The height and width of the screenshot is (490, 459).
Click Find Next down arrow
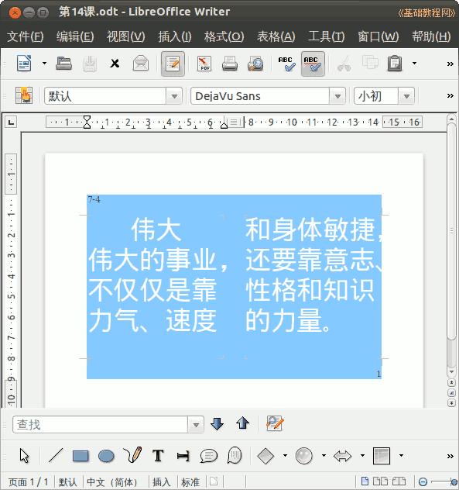point(217,424)
